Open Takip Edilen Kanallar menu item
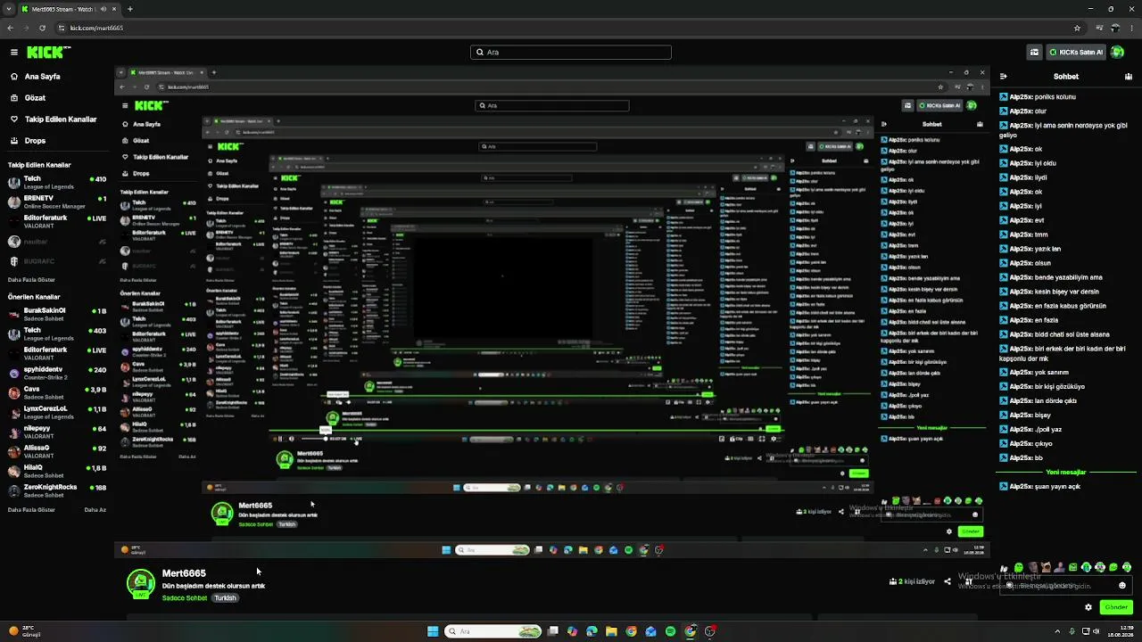 55,119
